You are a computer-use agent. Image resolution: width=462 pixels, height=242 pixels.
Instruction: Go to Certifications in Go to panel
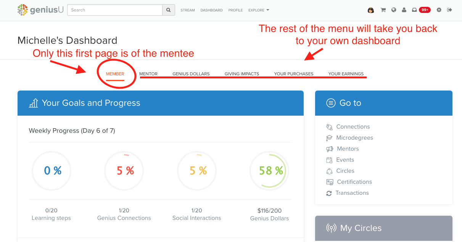pos(354,182)
